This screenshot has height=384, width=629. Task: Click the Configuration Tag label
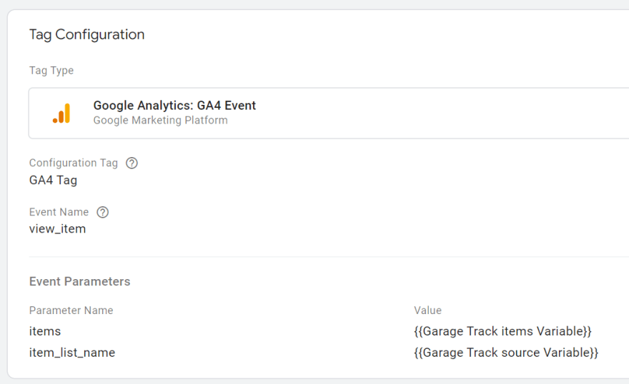73,163
